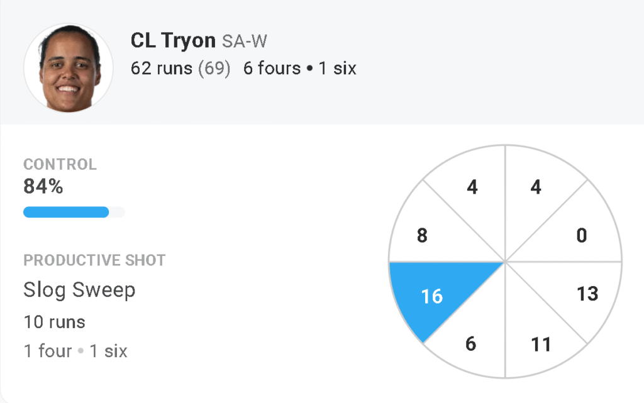Click the 6 fours • 1 six summary

coord(300,68)
